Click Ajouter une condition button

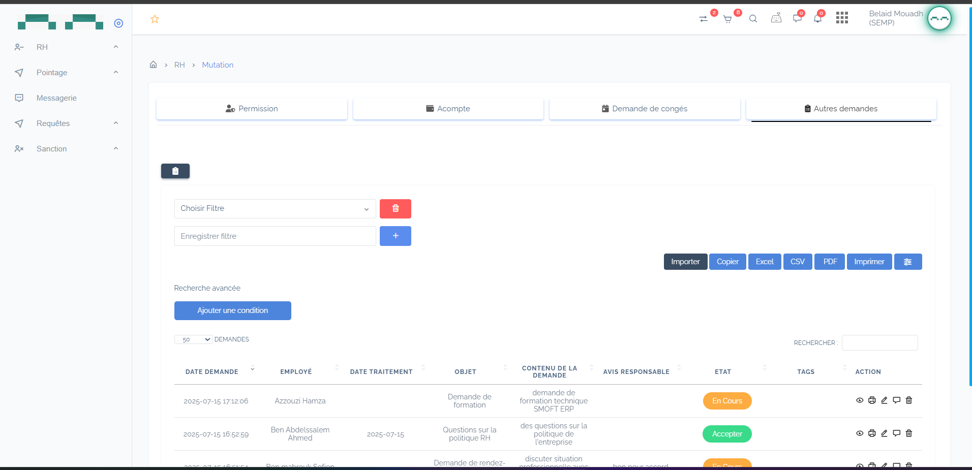pyautogui.click(x=233, y=310)
